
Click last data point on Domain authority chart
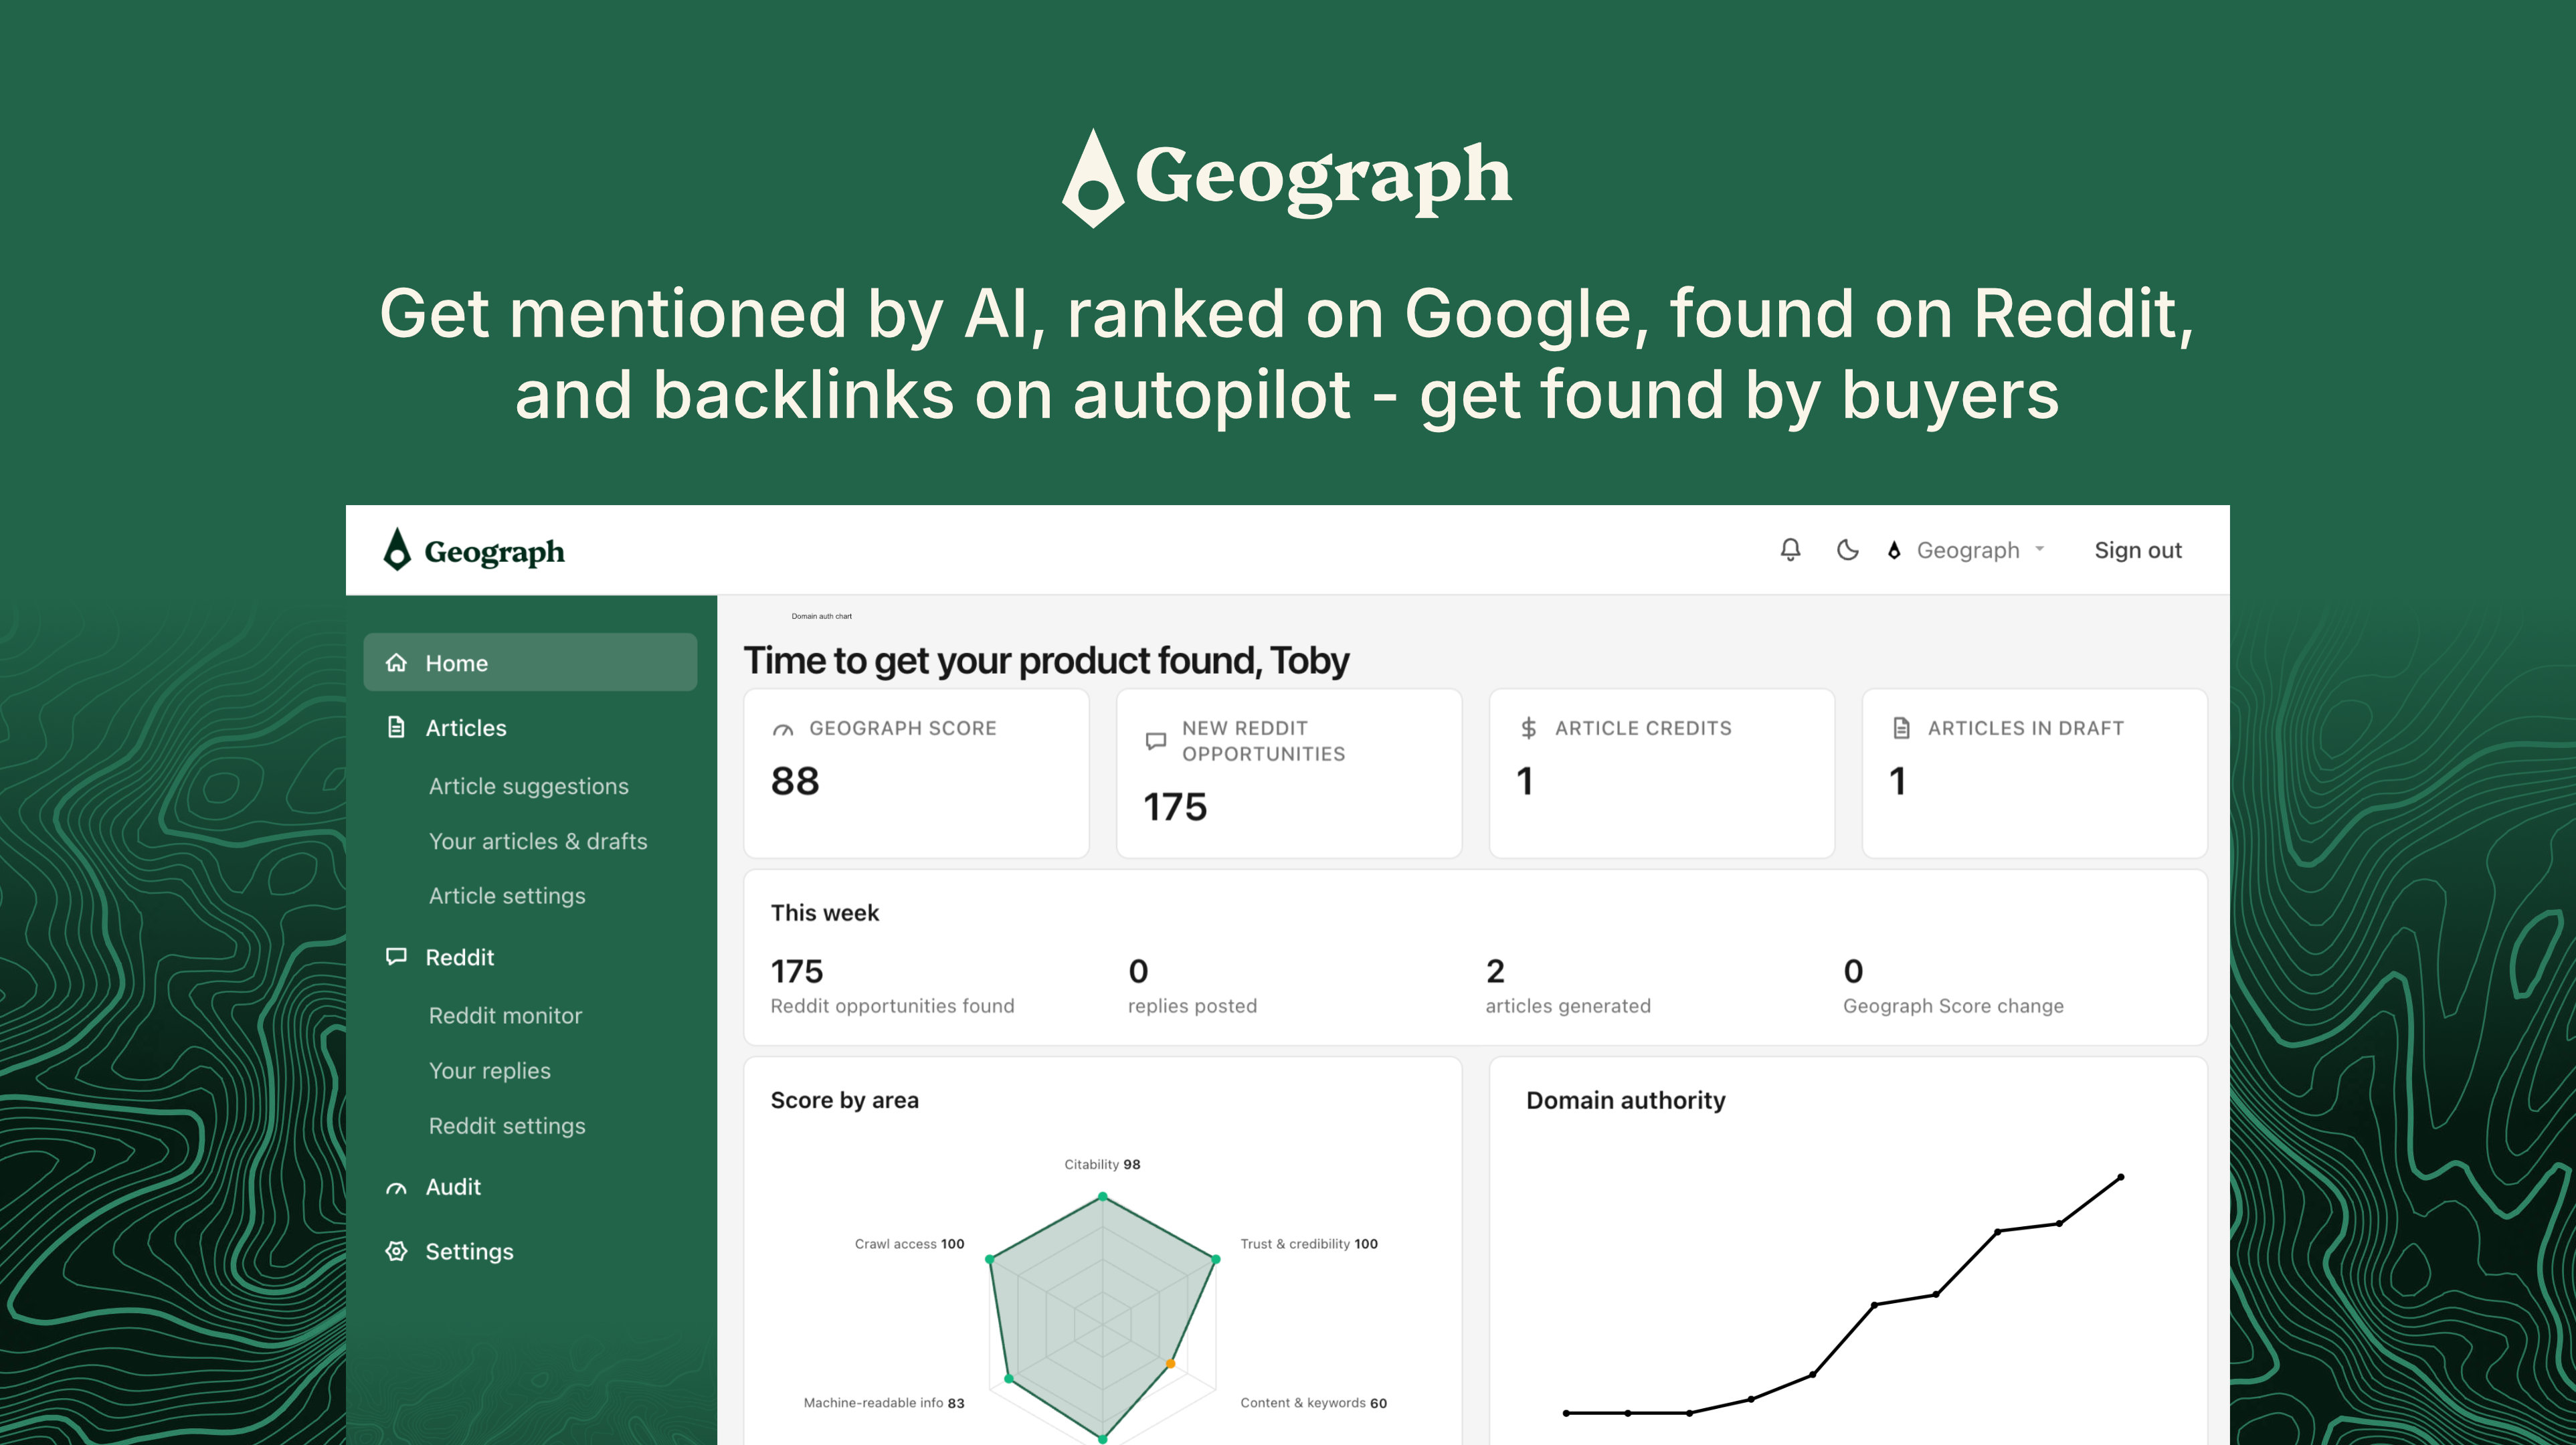point(2120,1177)
